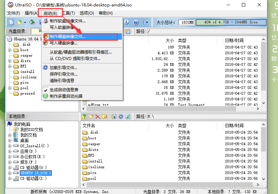The width and height of the screenshot is (278, 194).
Task: Expand the dists folder in the ISO tree
Action: tap(10, 61)
